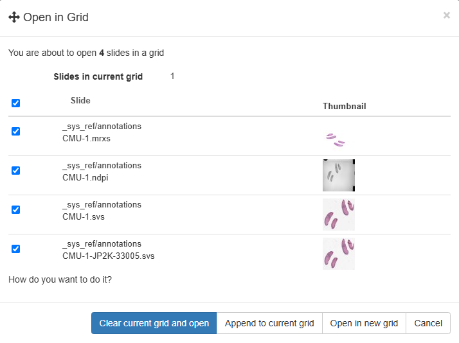
Task: Close the Open in Grid dialog
Action: 446,15
